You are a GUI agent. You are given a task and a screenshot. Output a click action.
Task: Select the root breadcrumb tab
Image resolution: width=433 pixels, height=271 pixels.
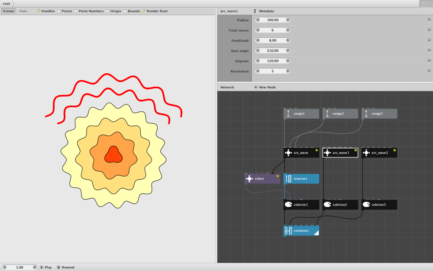tap(6, 3)
